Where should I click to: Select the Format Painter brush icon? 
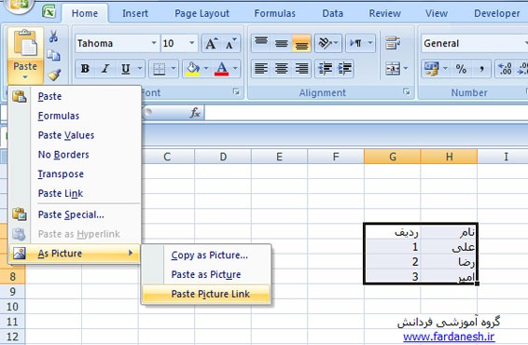pyautogui.click(x=54, y=75)
